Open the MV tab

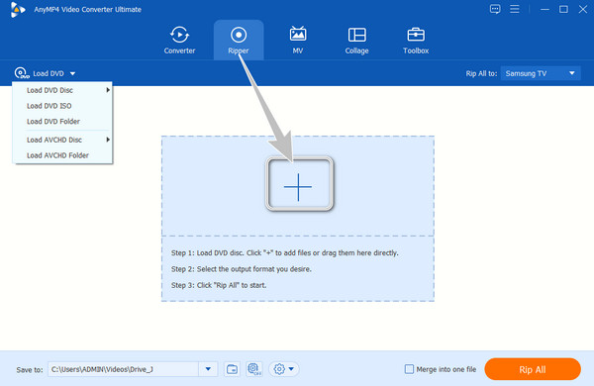[x=298, y=41]
